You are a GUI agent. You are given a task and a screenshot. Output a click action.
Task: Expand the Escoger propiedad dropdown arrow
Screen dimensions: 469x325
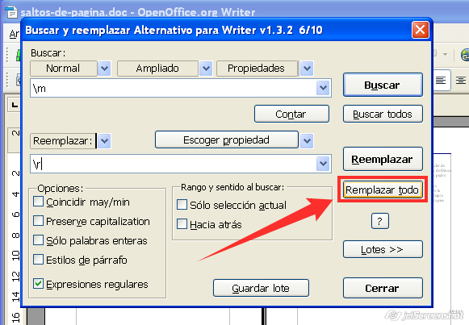[307, 140]
